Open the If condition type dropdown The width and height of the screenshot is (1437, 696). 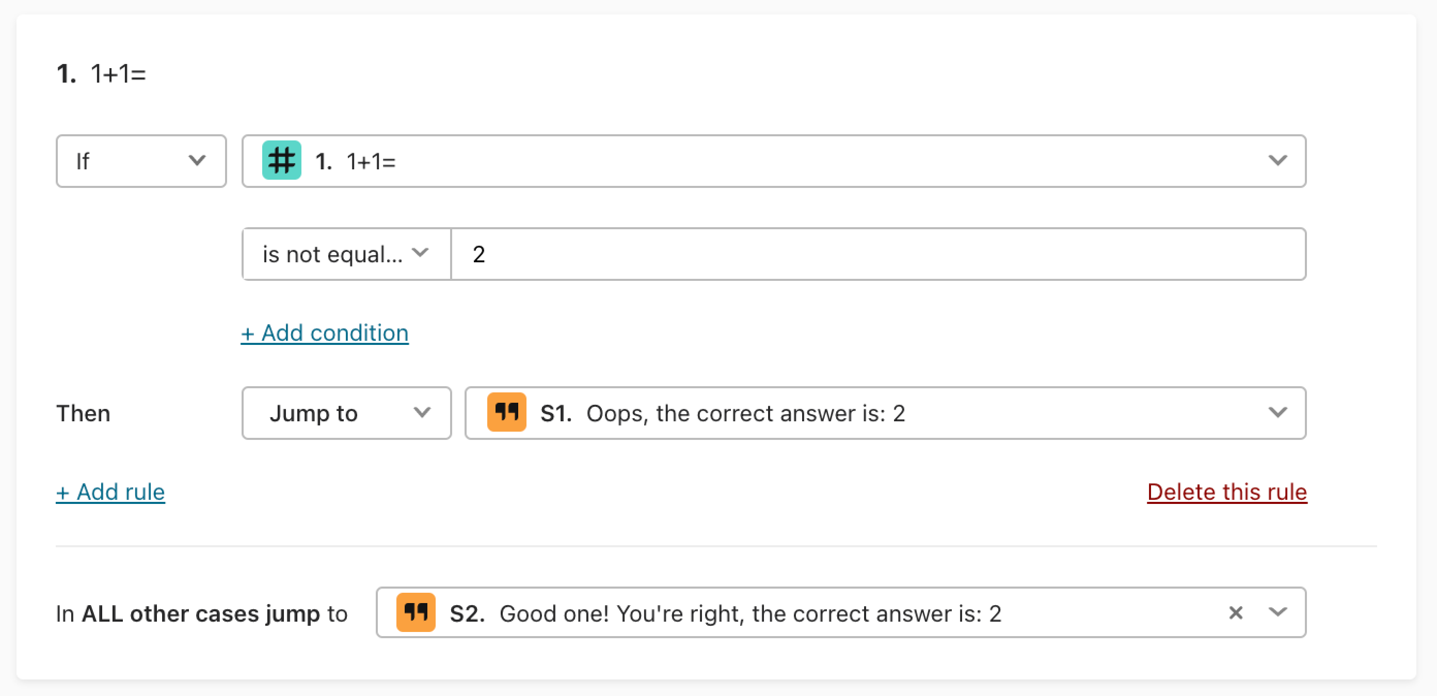click(x=141, y=161)
